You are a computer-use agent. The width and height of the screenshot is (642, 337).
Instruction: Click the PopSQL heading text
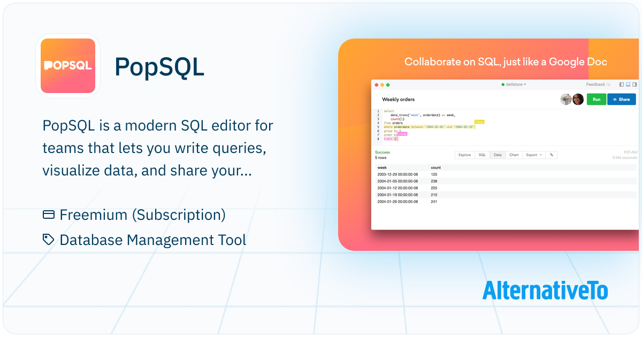159,67
